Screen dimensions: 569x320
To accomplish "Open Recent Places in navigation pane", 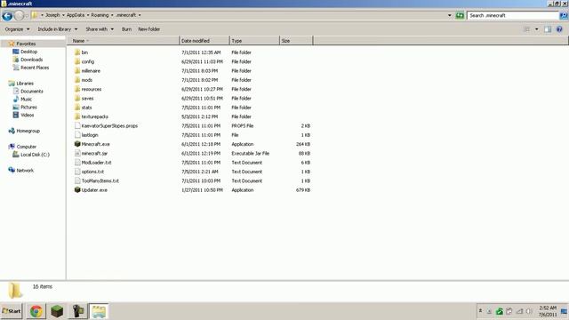I will pyautogui.click(x=35, y=68).
